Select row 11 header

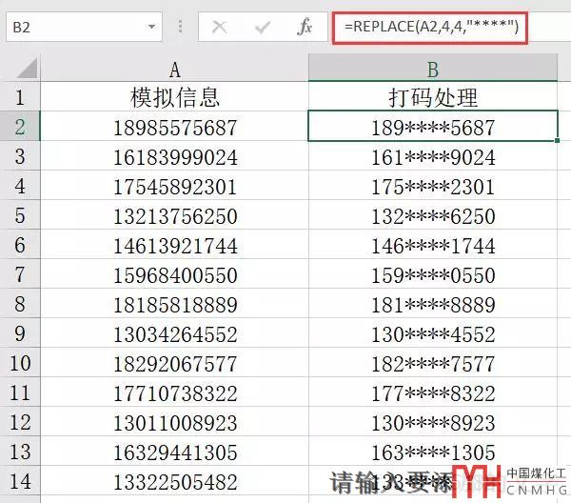point(20,392)
